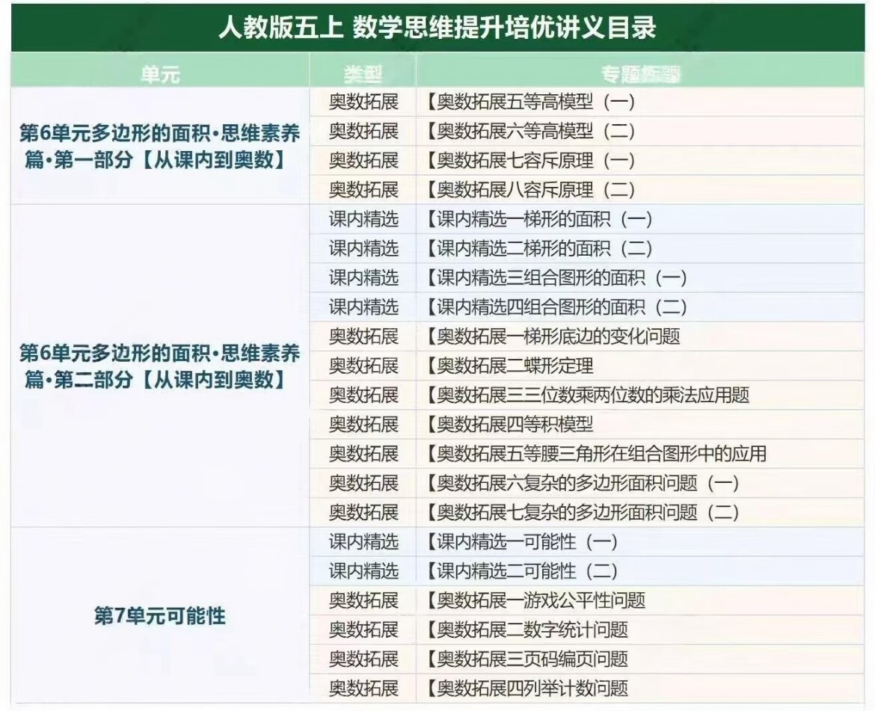Click 奥数拓展 type cell in 容斥原理（二） row
875x711 pixels.
364,190
